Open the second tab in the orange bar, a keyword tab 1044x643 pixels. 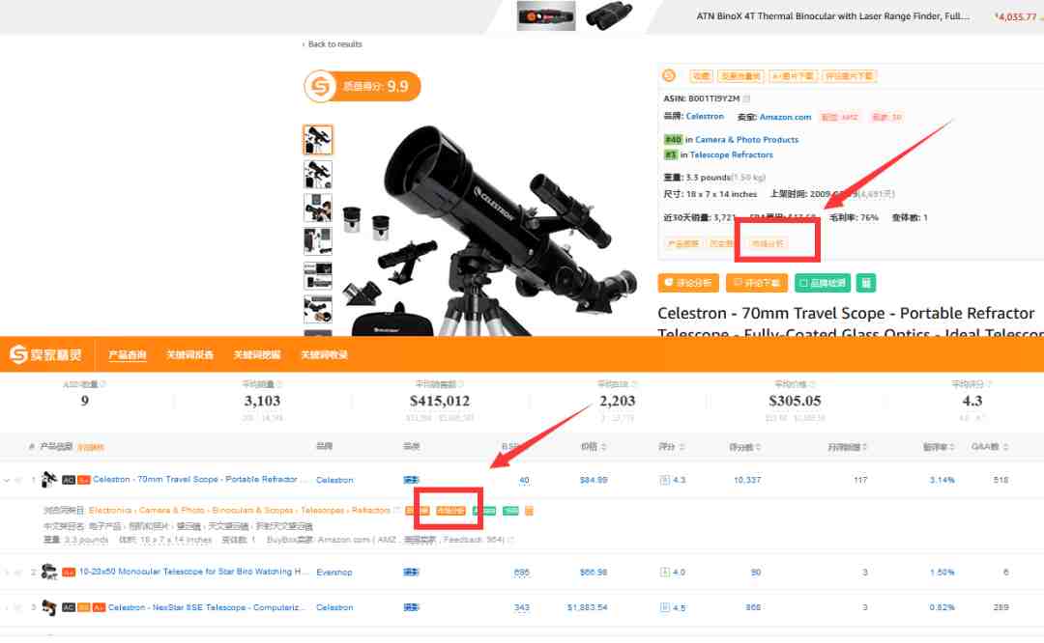point(189,355)
